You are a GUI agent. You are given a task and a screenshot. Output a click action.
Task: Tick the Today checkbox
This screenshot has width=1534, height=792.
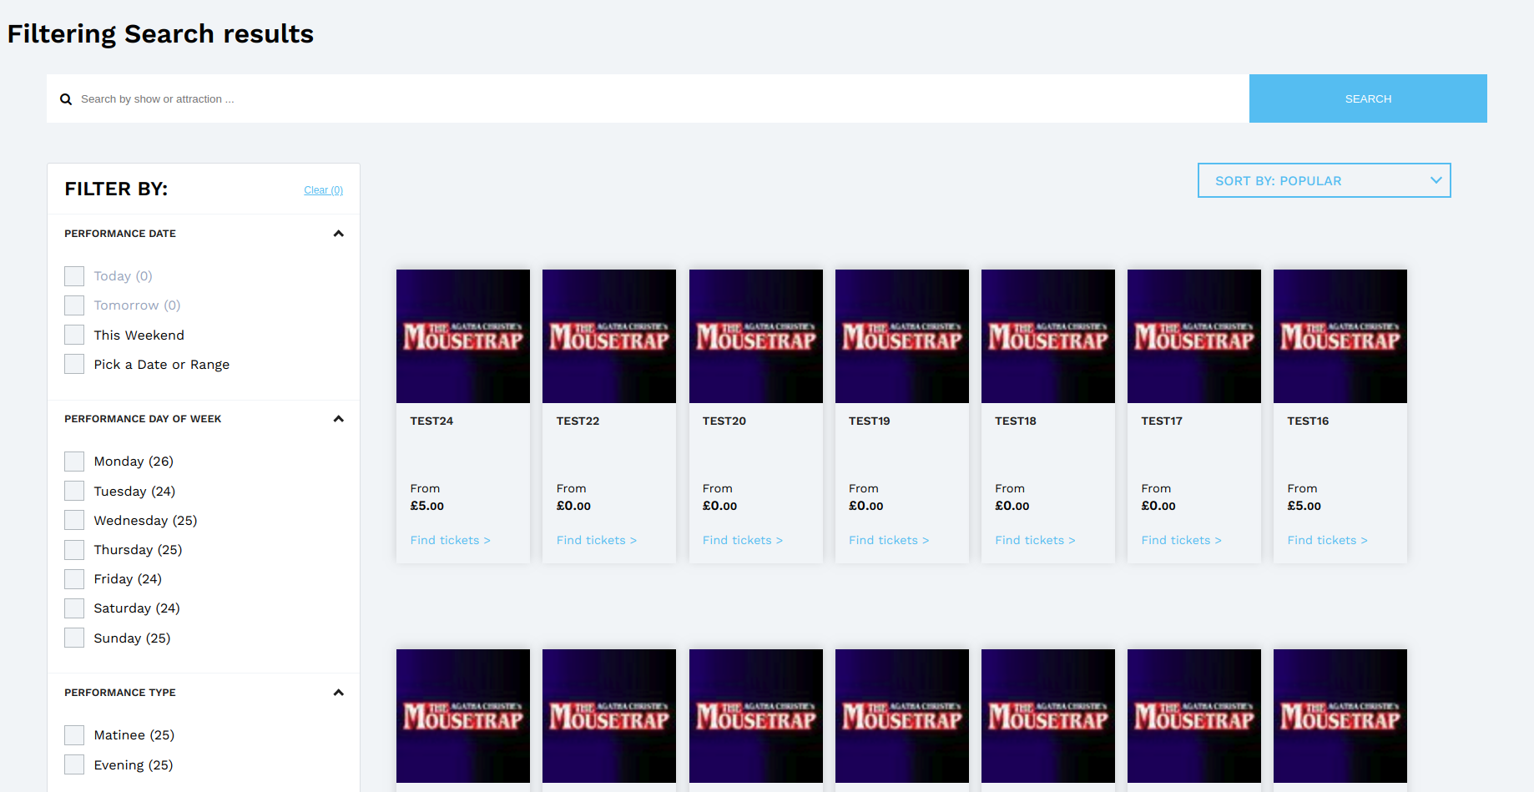(x=74, y=276)
